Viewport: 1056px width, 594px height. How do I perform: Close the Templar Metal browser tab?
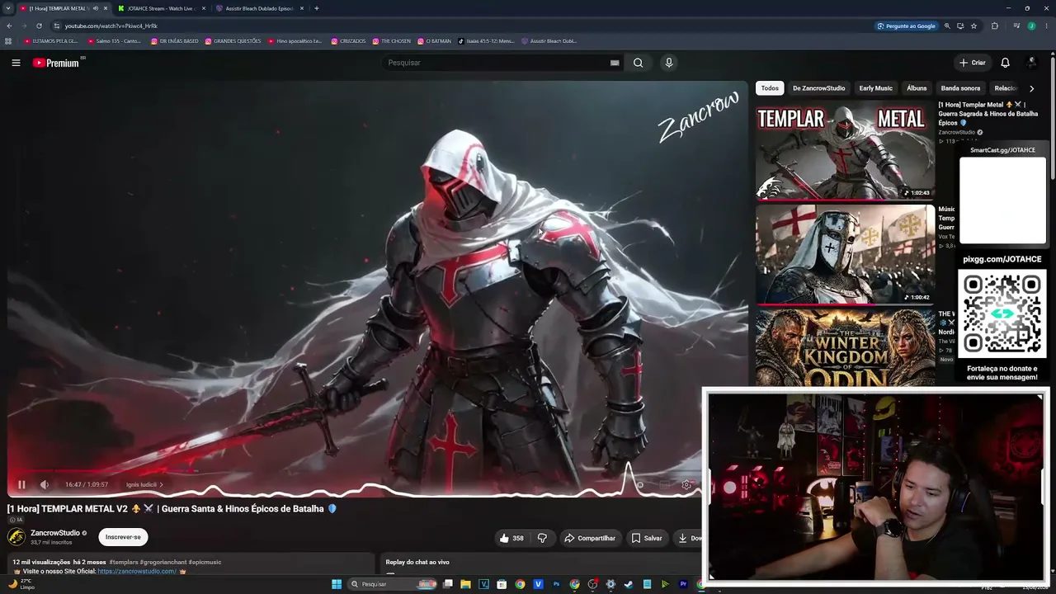coord(106,8)
